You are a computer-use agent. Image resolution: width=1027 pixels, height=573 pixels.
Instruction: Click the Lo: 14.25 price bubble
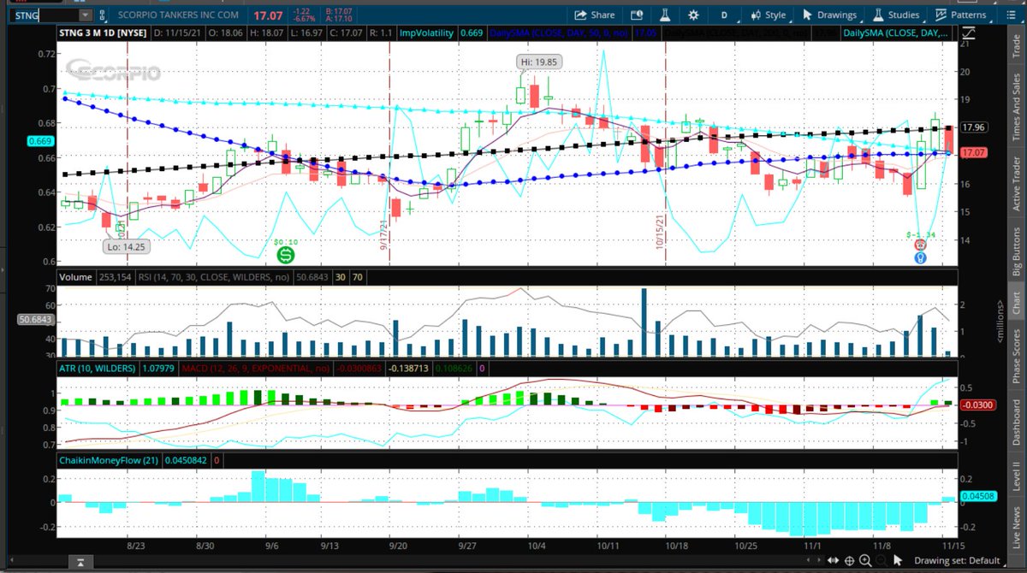tap(125, 246)
